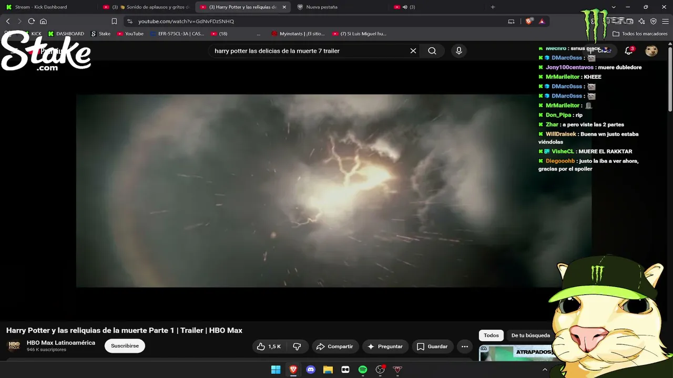Open the browser hamburger menu
The height and width of the screenshot is (378, 673).
[x=665, y=21]
